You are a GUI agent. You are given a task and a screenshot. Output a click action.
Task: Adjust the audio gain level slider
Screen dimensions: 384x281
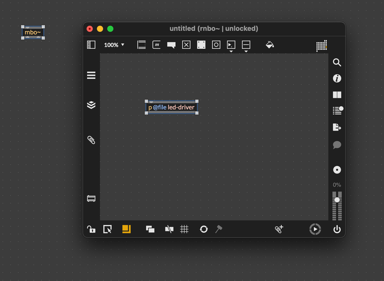(x=337, y=200)
